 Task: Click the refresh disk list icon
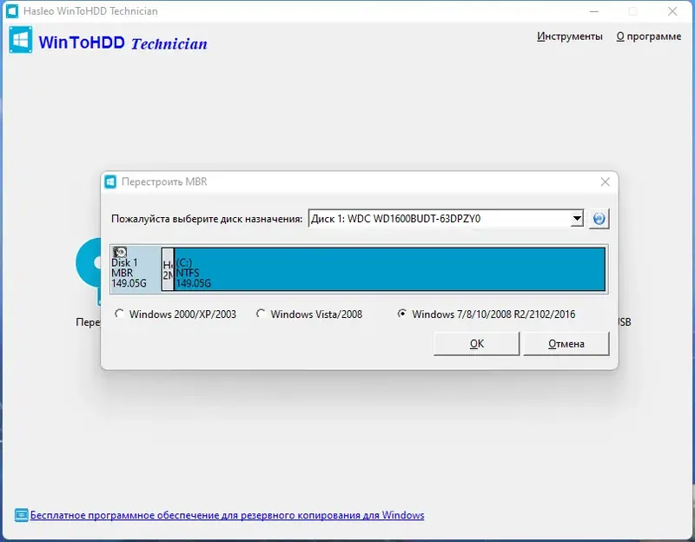click(599, 219)
